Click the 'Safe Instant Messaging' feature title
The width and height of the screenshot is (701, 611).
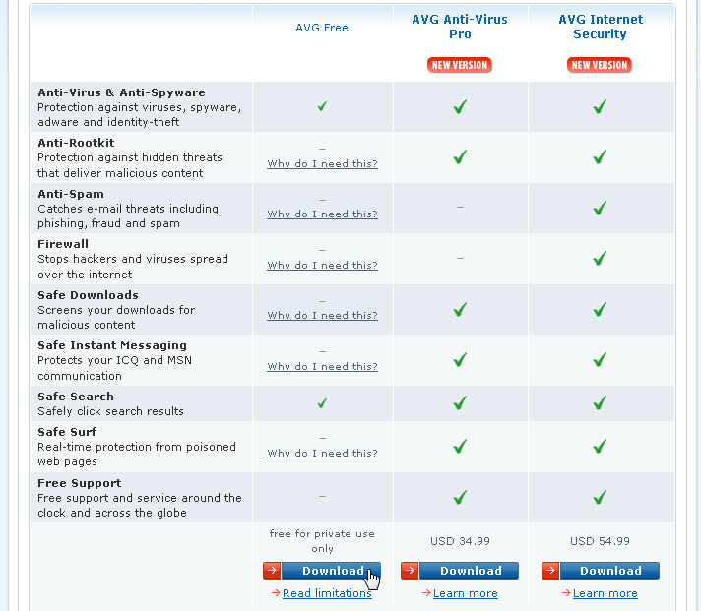(x=112, y=345)
